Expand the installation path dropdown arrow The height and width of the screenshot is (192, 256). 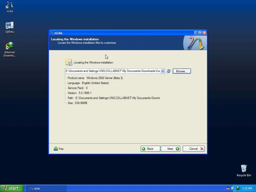pos(162,71)
